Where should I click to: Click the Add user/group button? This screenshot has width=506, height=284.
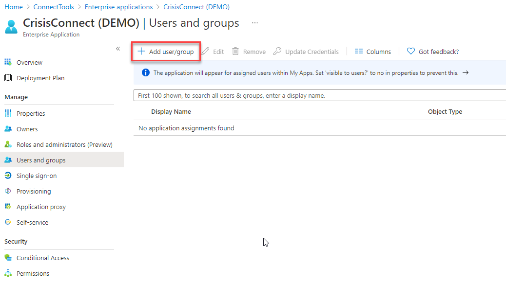pyautogui.click(x=166, y=52)
